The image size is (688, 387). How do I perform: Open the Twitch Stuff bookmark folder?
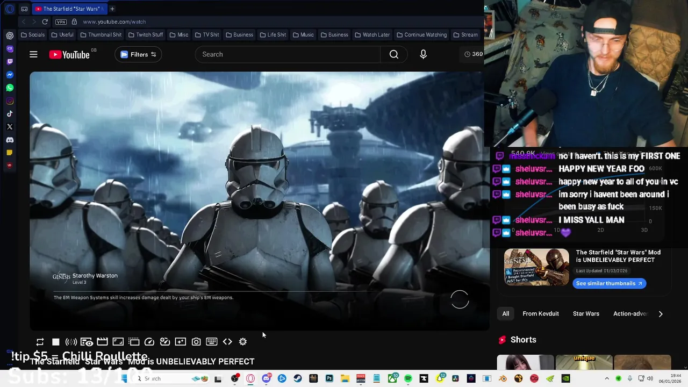point(146,35)
